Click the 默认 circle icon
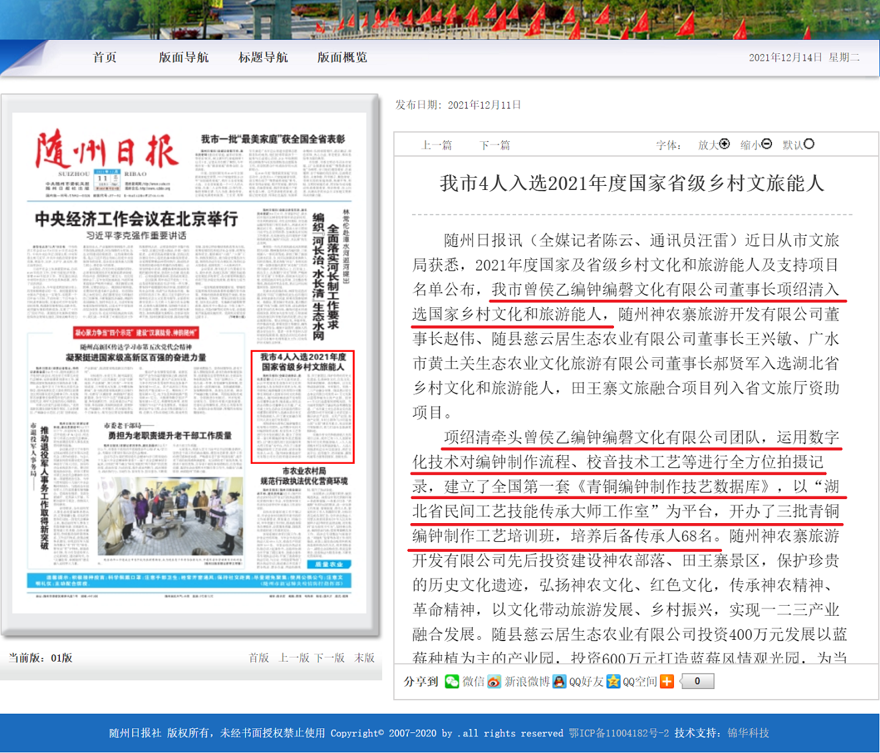 click(809, 144)
